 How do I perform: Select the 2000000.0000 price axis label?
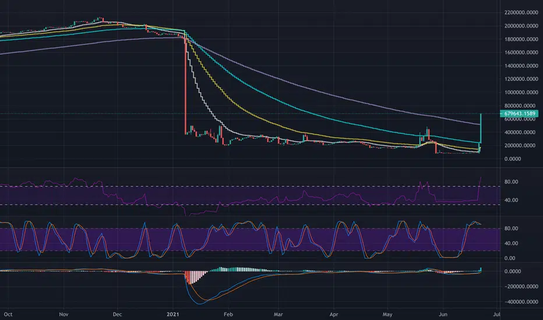pos(521,26)
